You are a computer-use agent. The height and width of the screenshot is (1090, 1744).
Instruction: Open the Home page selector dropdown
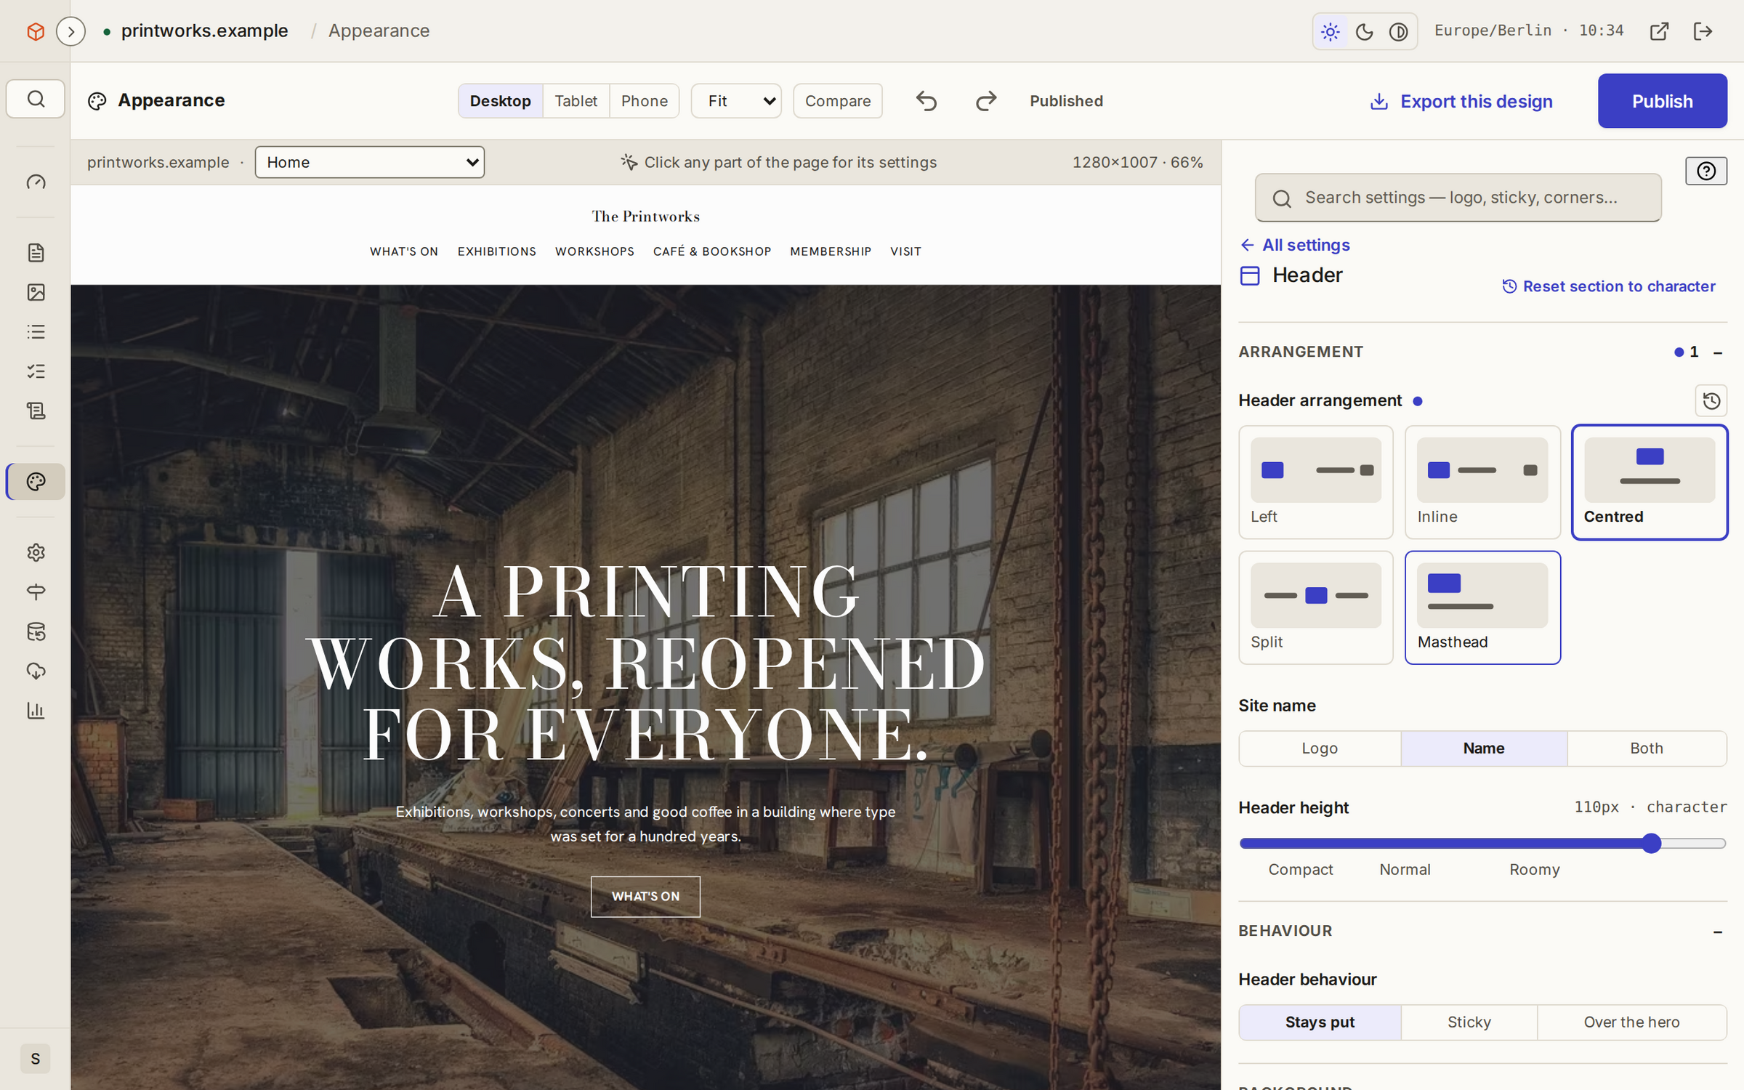(370, 162)
